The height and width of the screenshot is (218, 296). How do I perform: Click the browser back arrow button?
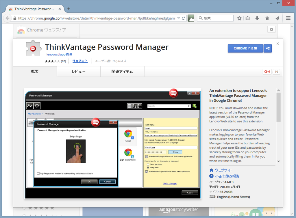[7, 18]
